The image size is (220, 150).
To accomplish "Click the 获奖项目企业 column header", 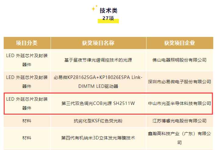I will pos(180,43).
